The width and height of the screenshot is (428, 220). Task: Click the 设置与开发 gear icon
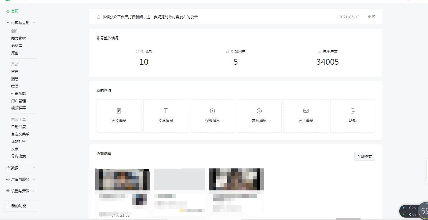point(8,191)
